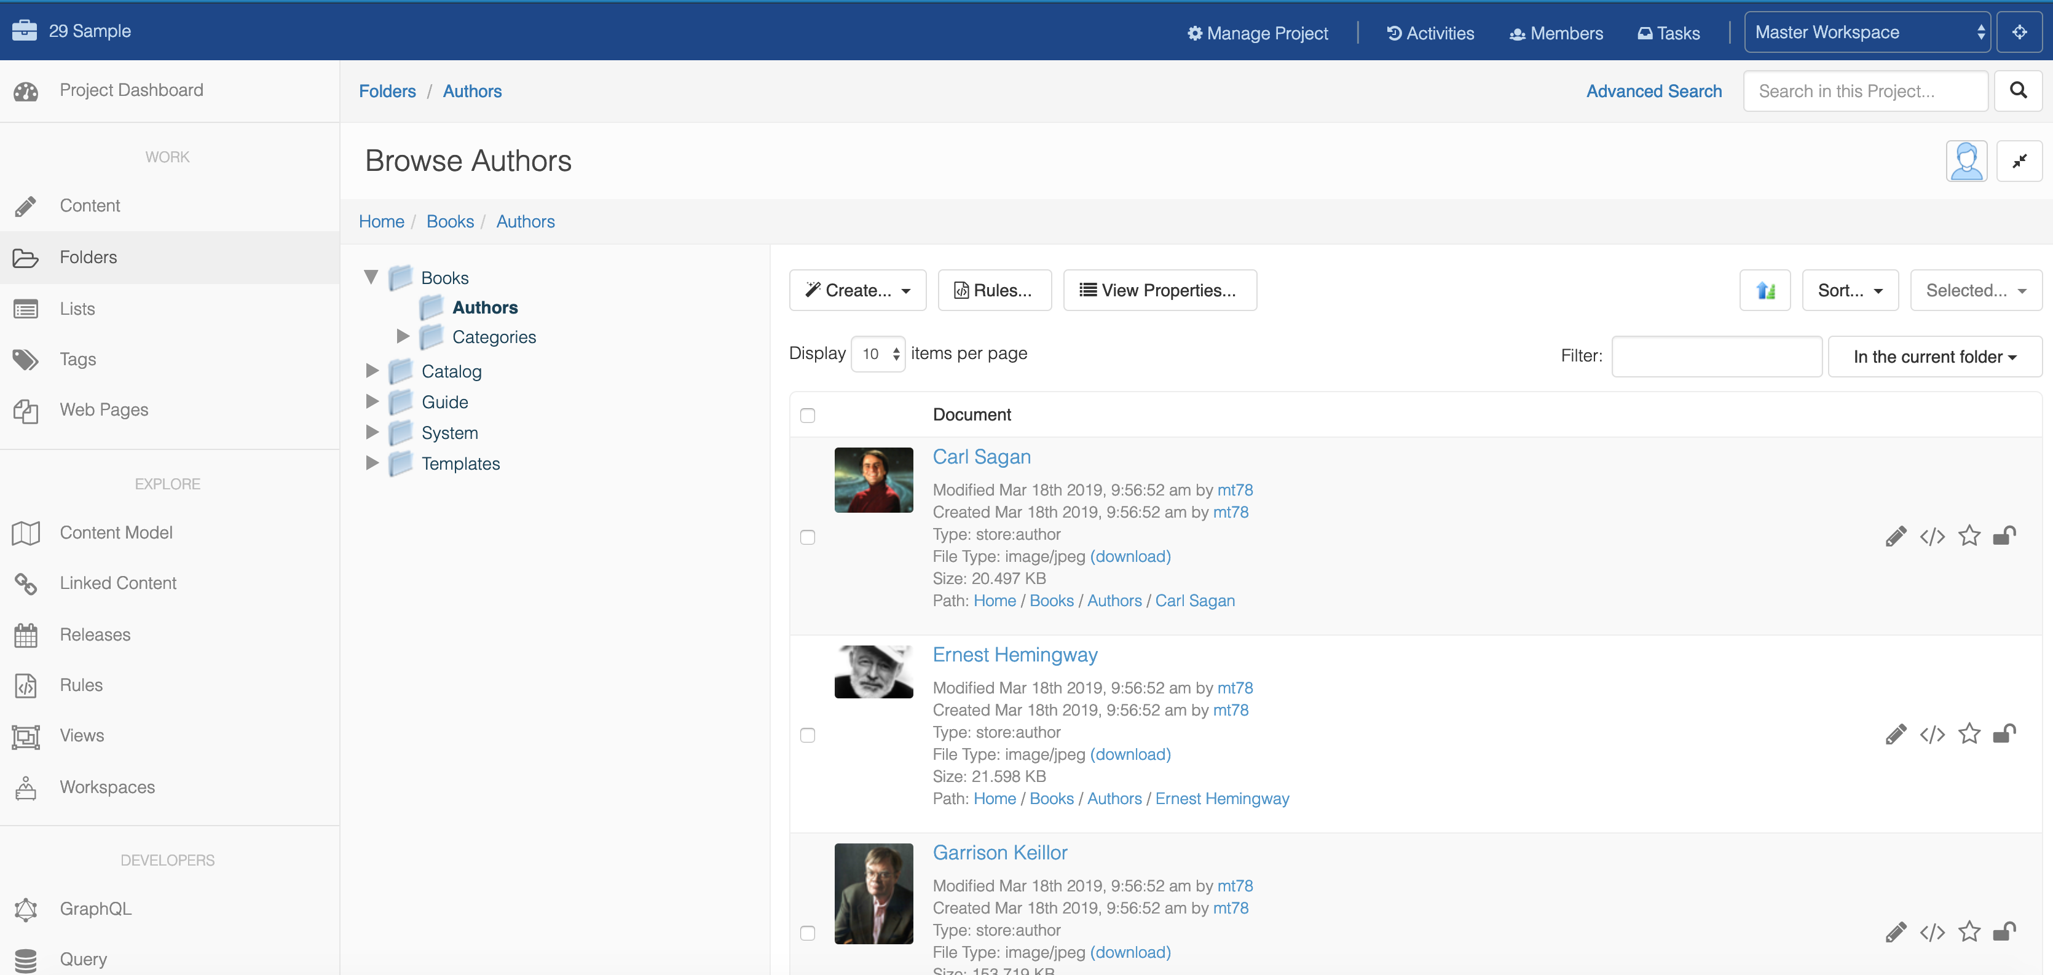The width and height of the screenshot is (2053, 975).
Task: Open the items per page selector
Action: tap(878, 354)
